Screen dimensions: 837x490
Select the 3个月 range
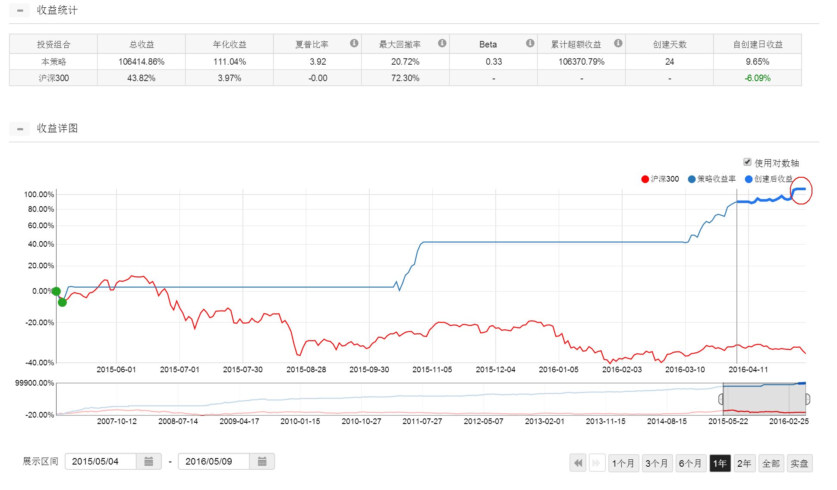657,463
